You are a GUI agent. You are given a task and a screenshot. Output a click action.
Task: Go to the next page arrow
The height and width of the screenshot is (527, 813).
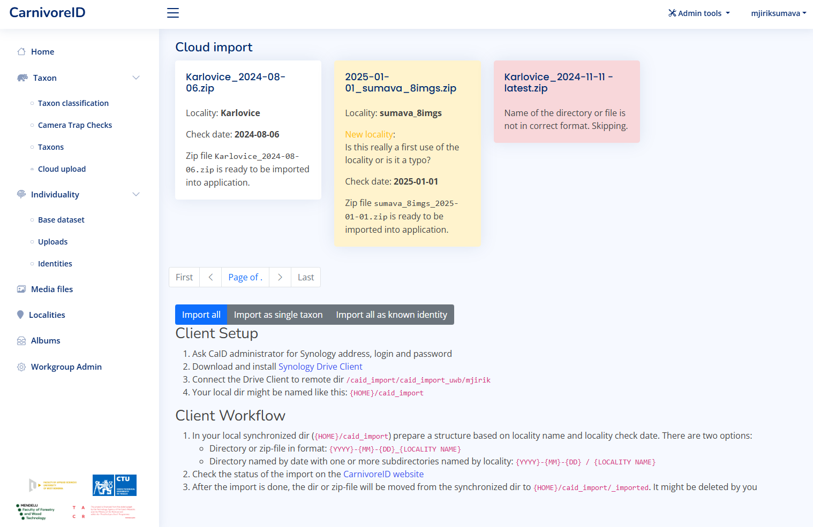point(280,277)
